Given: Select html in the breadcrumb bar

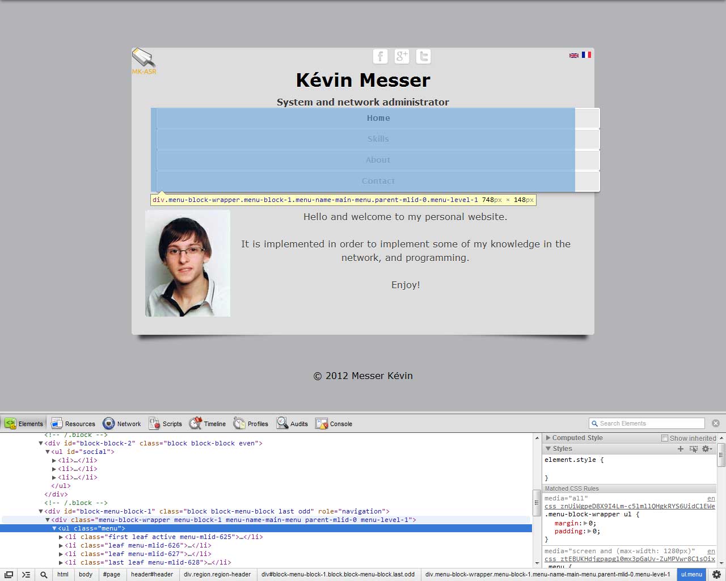Looking at the screenshot, I should [63, 574].
